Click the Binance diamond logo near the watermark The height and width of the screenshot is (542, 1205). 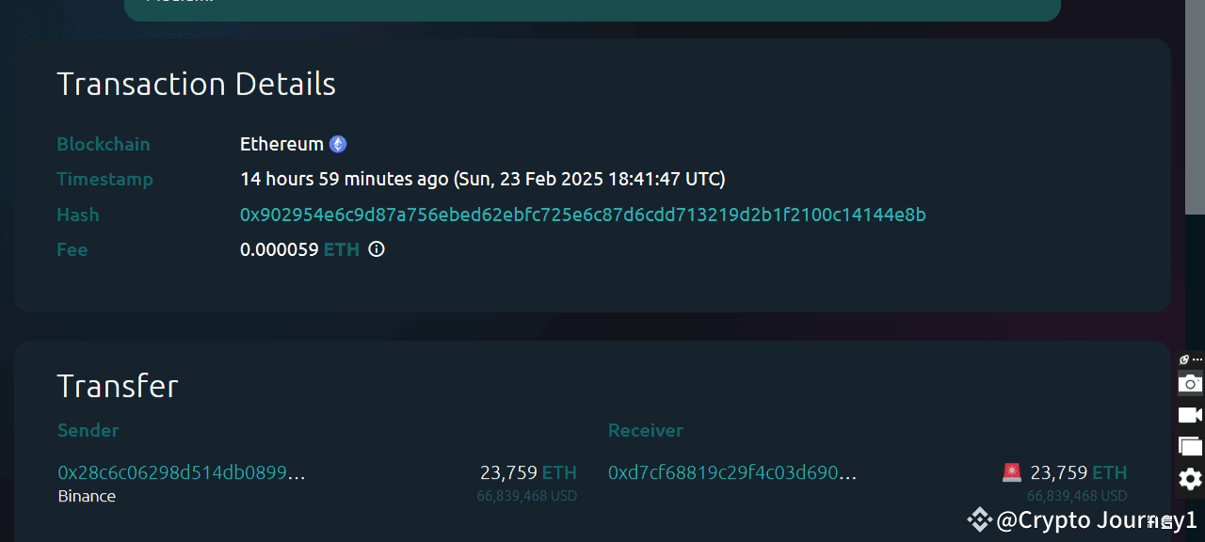[x=979, y=519]
